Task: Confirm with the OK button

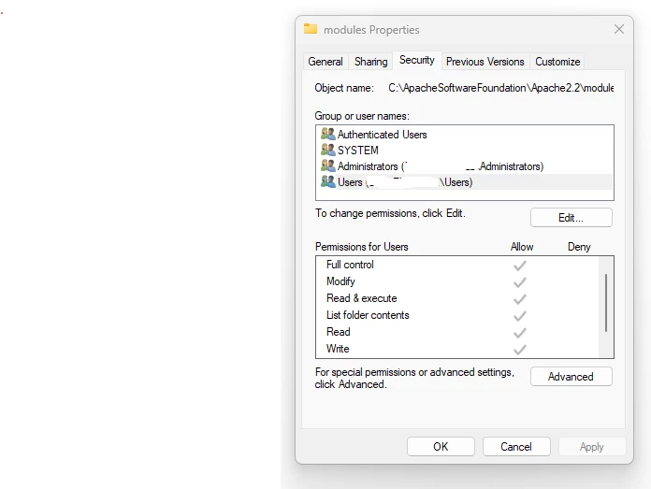Action: tap(441, 447)
